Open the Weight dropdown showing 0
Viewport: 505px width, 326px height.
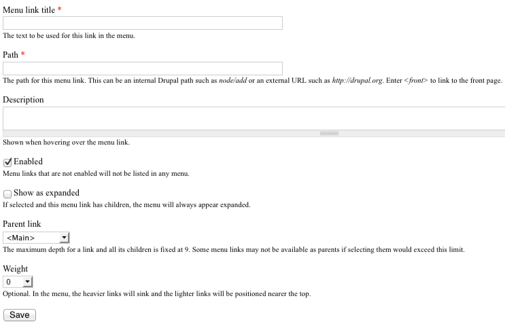[x=18, y=281]
